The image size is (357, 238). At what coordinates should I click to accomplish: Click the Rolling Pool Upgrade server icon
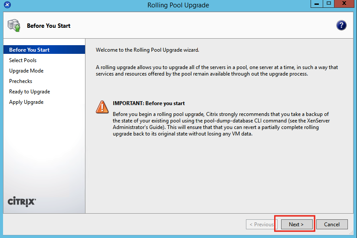(x=14, y=25)
